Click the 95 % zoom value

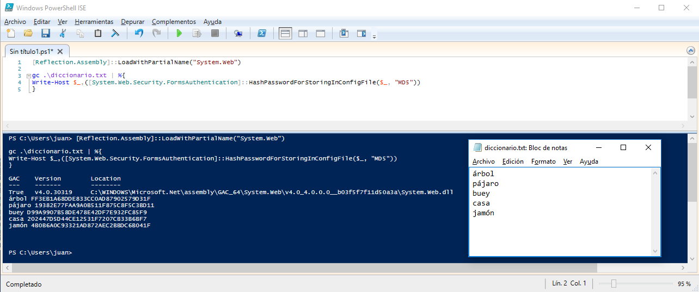pos(684,284)
